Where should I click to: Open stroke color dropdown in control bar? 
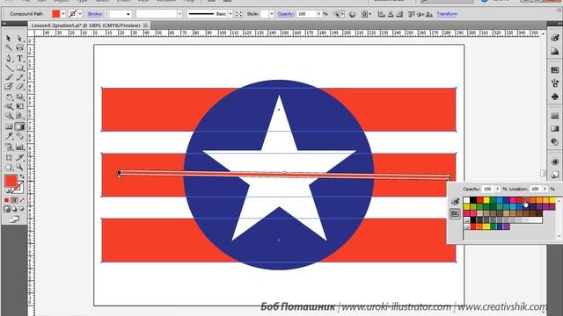pos(80,14)
